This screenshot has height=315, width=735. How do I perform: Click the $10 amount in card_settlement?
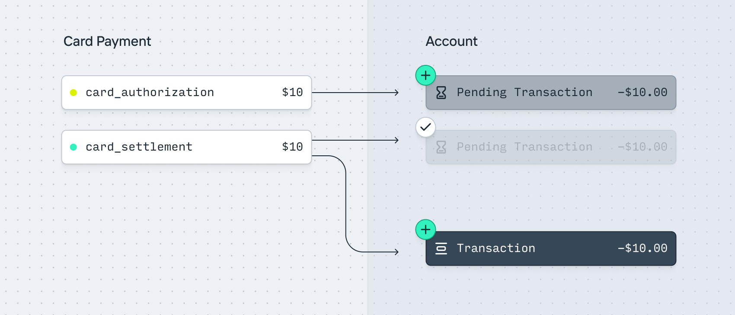click(x=292, y=147)
